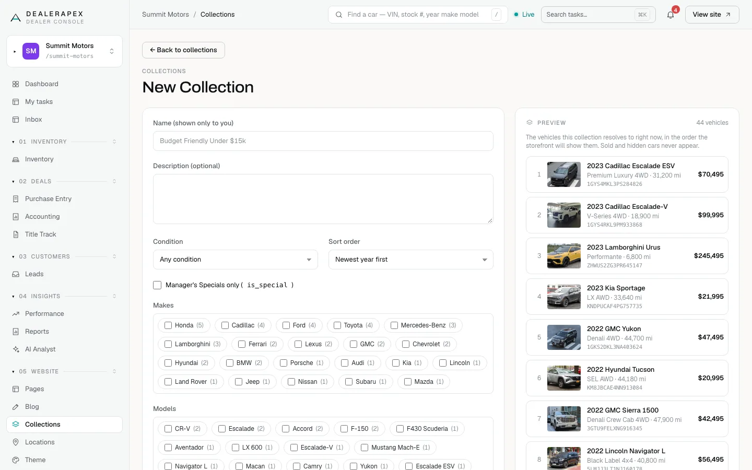Click the Accounting sidebar icon
Image resolution: width=752 pixels, height=470 pixels.
pos(16,217)
